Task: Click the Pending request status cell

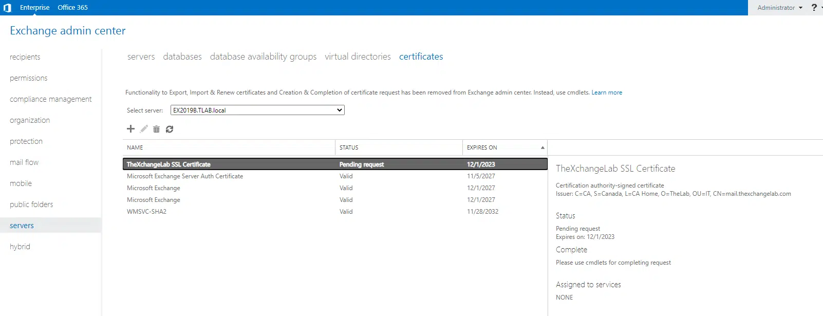Action: [362, 164]
